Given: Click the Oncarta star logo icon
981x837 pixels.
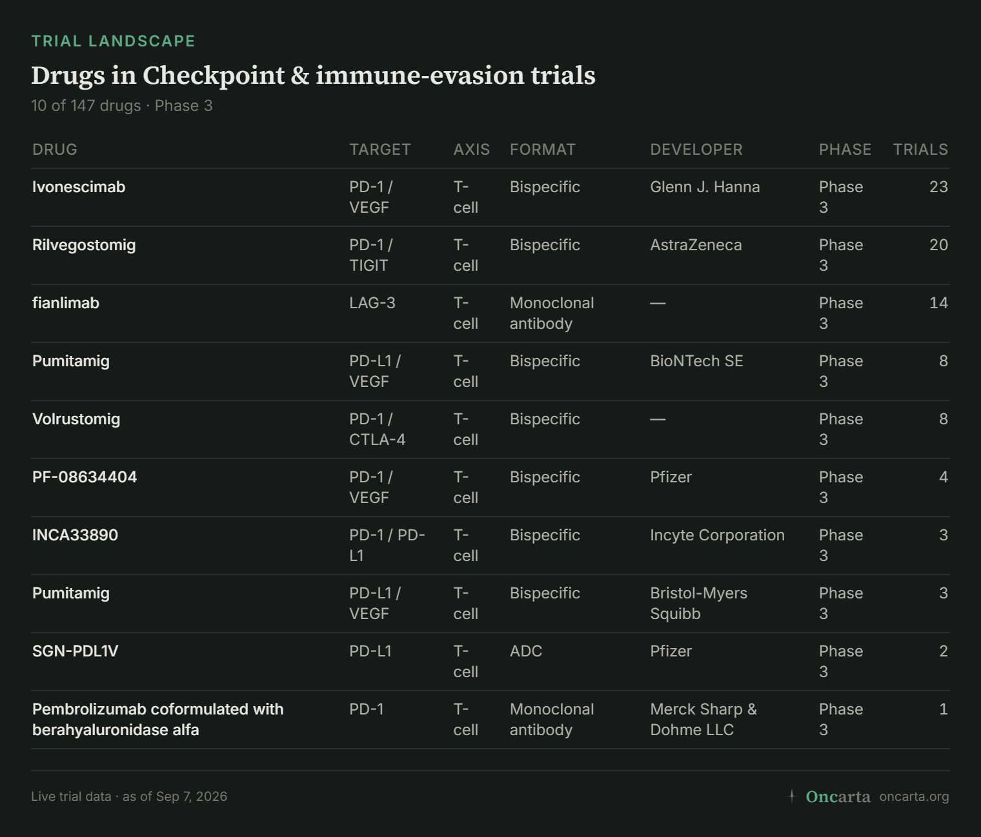Looking at the screenshot, I should [x=792, y=796].
